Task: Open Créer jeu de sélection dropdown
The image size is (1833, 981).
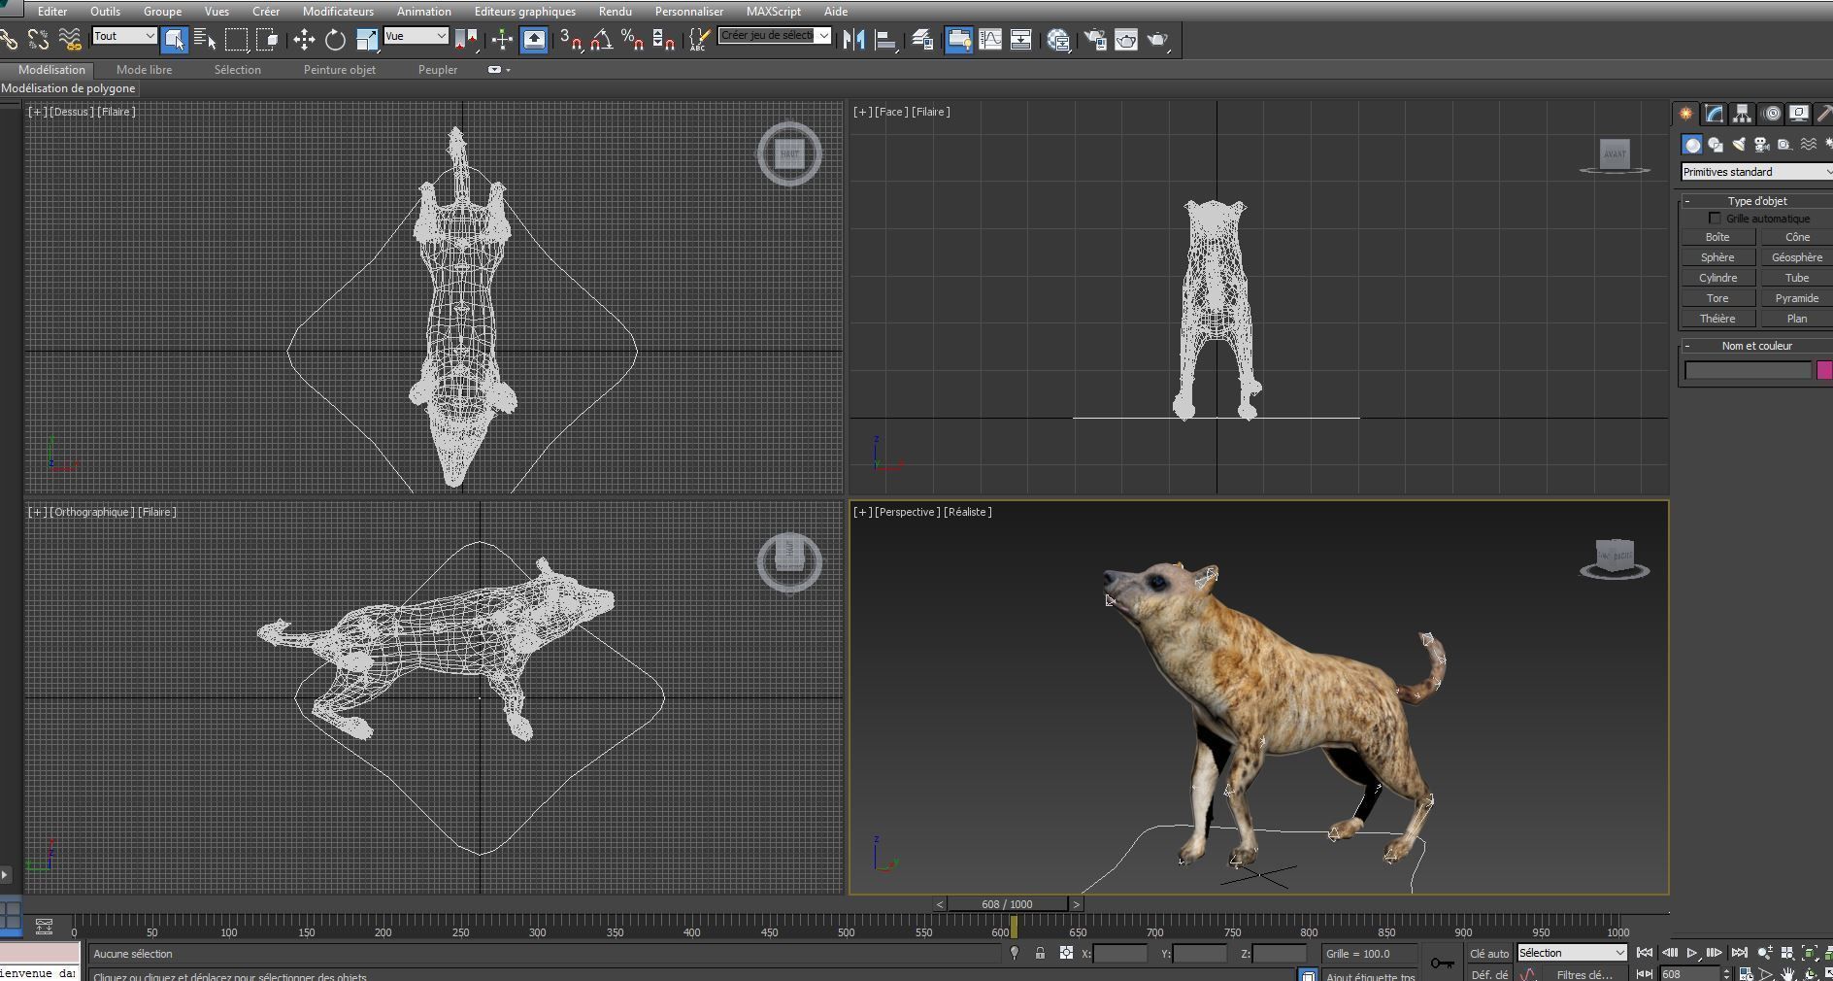Action: click(775, 35)
